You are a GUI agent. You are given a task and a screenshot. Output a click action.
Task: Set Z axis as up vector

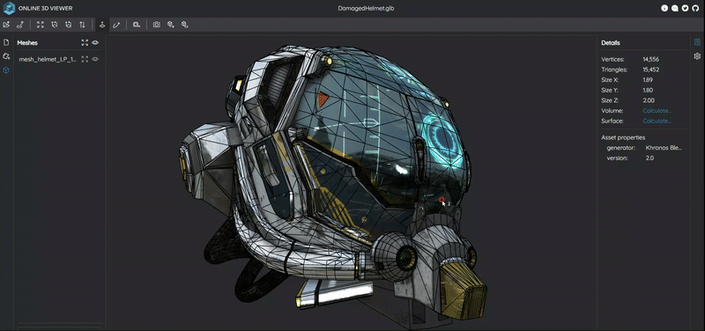[x=69, y=25]
